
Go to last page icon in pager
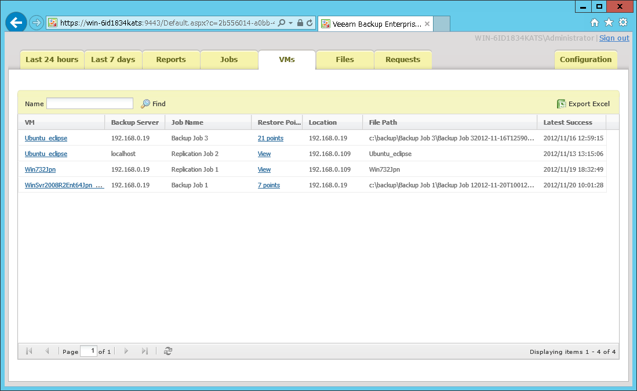coord(145,351)
